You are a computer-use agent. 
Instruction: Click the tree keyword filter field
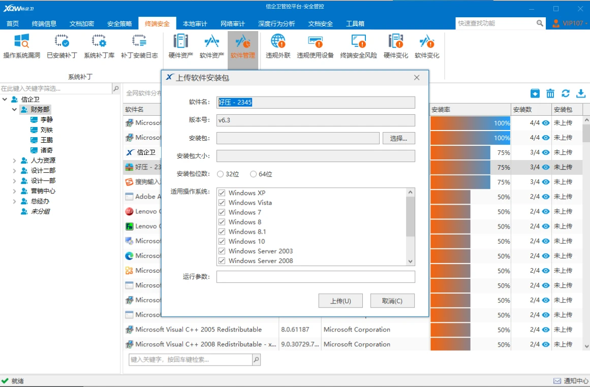coord(56,89)
